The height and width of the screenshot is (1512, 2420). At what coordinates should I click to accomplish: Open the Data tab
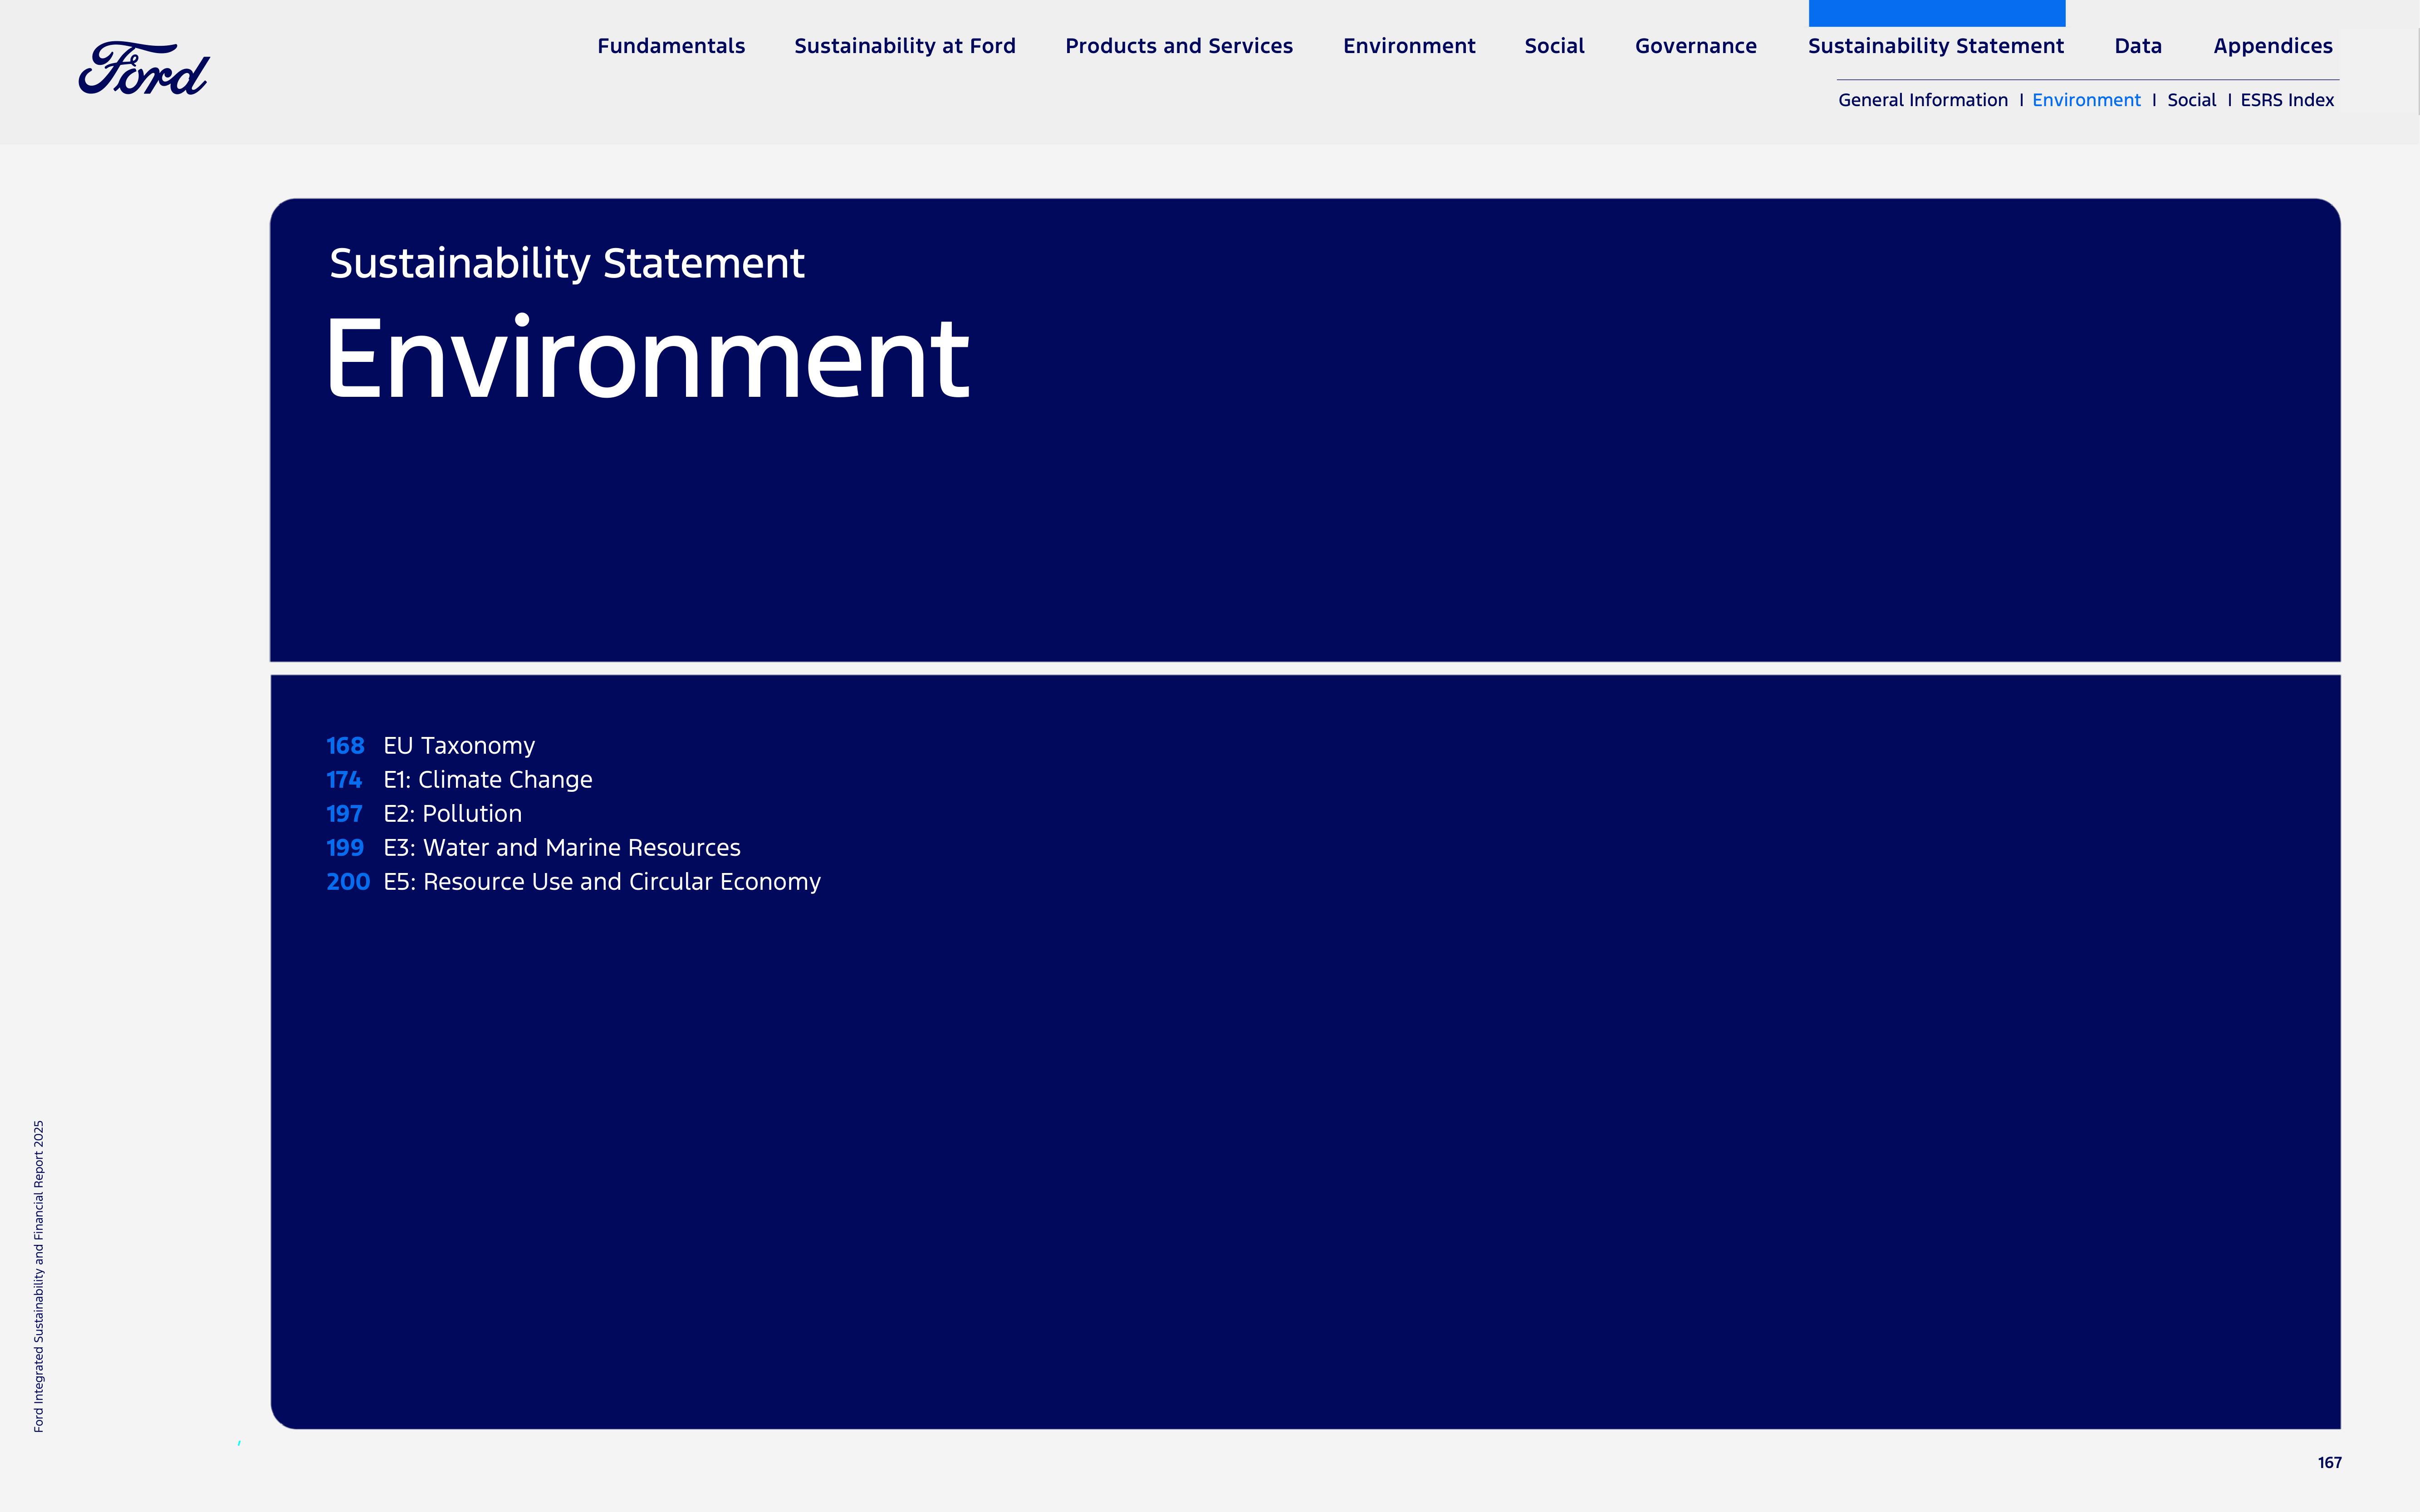point(2138,46)
